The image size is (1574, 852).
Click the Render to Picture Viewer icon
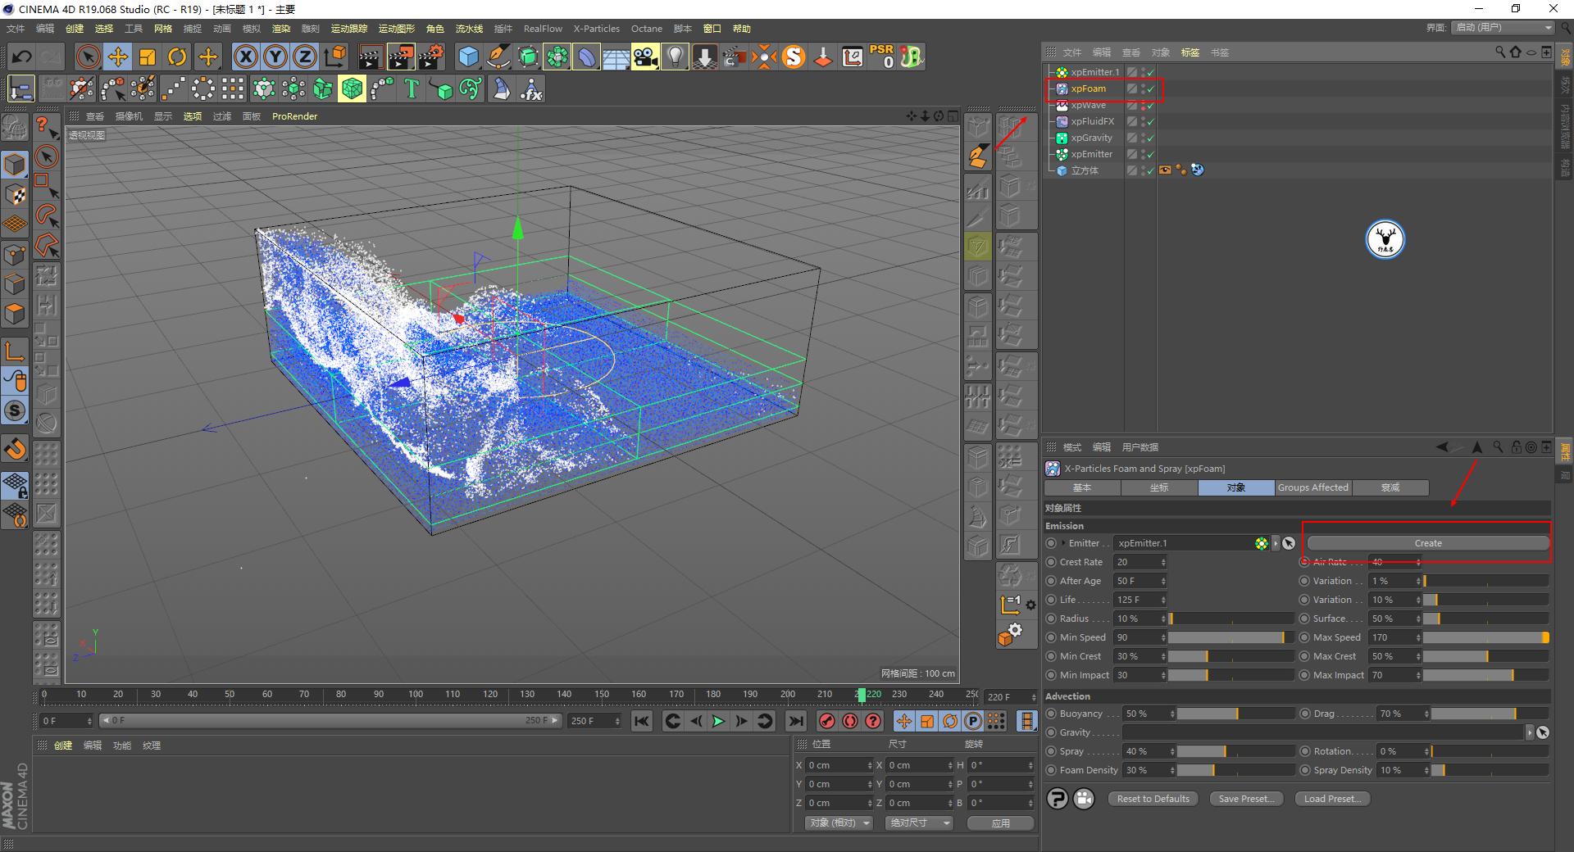pyautogui.click(x=401, y=57)
